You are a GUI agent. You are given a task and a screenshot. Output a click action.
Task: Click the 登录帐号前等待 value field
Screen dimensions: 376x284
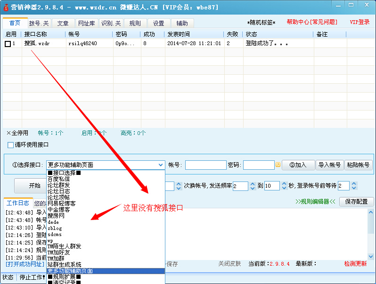pyautogui.click(x=343, y=186)
